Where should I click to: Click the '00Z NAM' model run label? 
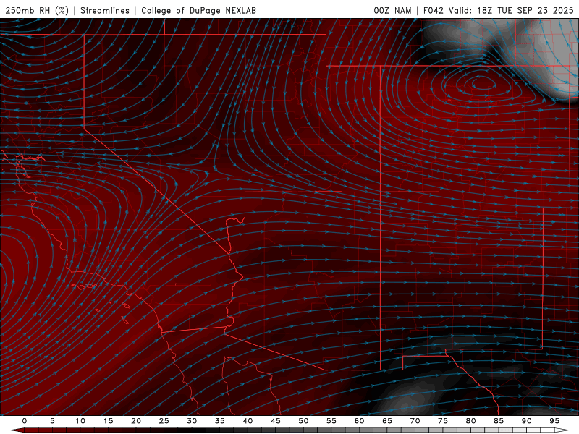pos(392,10)
